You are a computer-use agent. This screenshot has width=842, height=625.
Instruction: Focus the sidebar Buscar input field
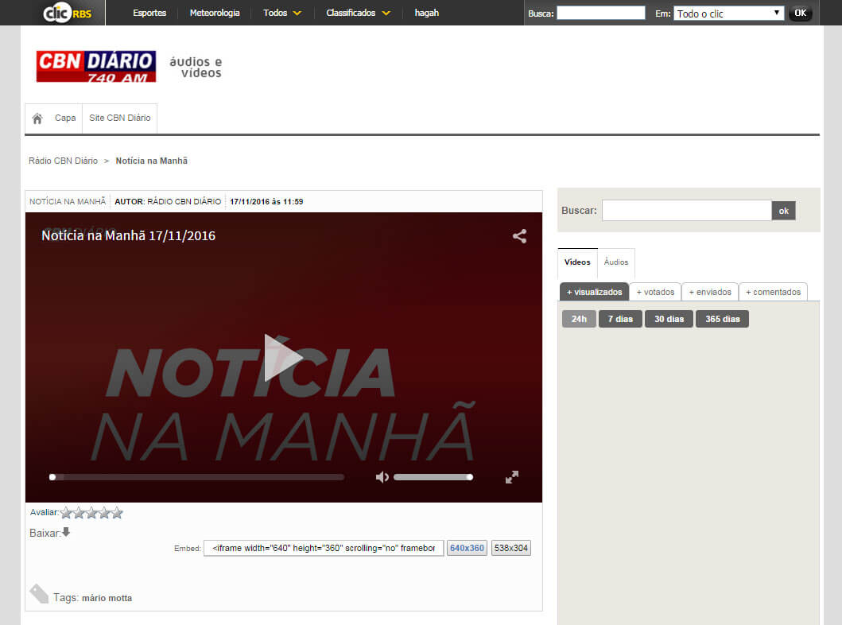pyautogui.click(x=687, y=211)
